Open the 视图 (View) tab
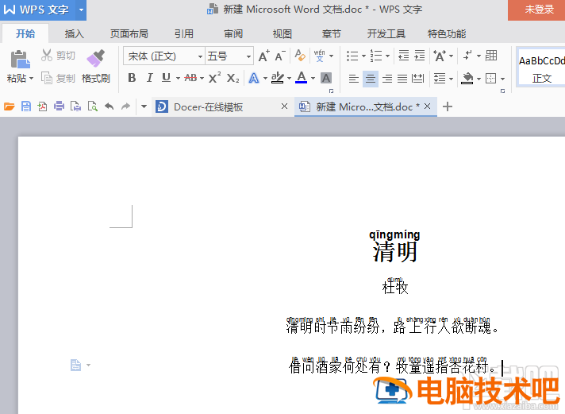 point(282,34)
